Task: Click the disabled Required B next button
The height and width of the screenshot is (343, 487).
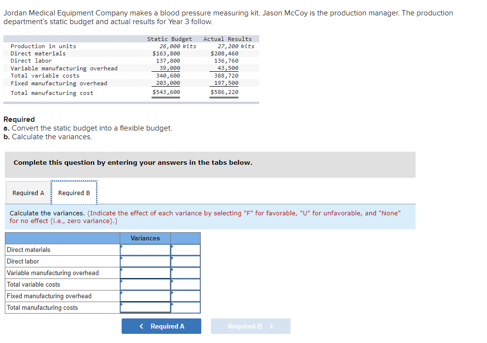Action: (x=250, y=326)
